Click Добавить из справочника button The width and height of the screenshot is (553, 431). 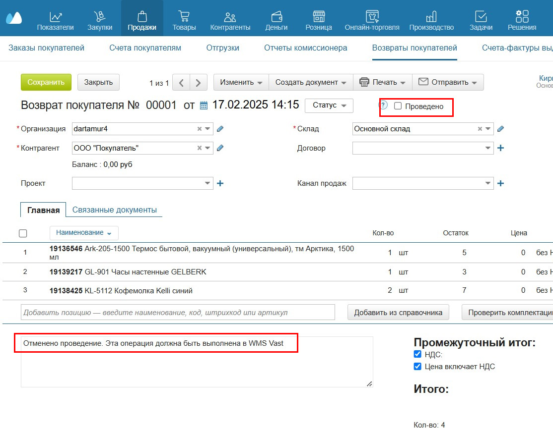click(x=398, y=313)
